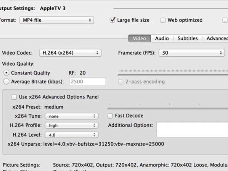Screen dimensions: 228x171
Task: Open the H.264 Level dropdown
Action: click(72, 135)
